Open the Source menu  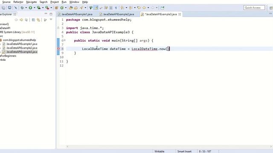point(6,2)
